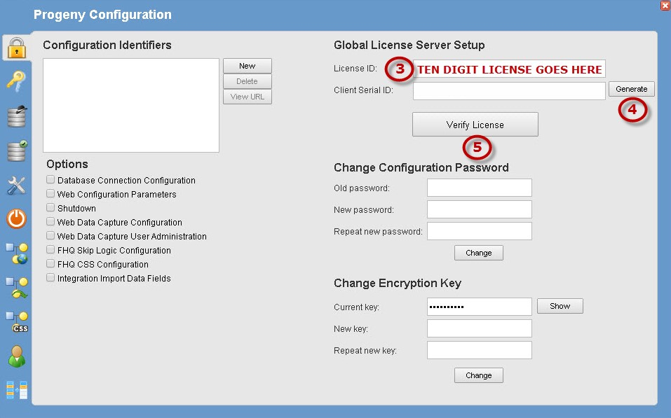Open the wrench and screwdriver tools icon
The height and width of the screenshot is (418, 671).
pyautogui.click(x=16, y=185)
